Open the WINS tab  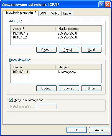[x=55, y=13]
